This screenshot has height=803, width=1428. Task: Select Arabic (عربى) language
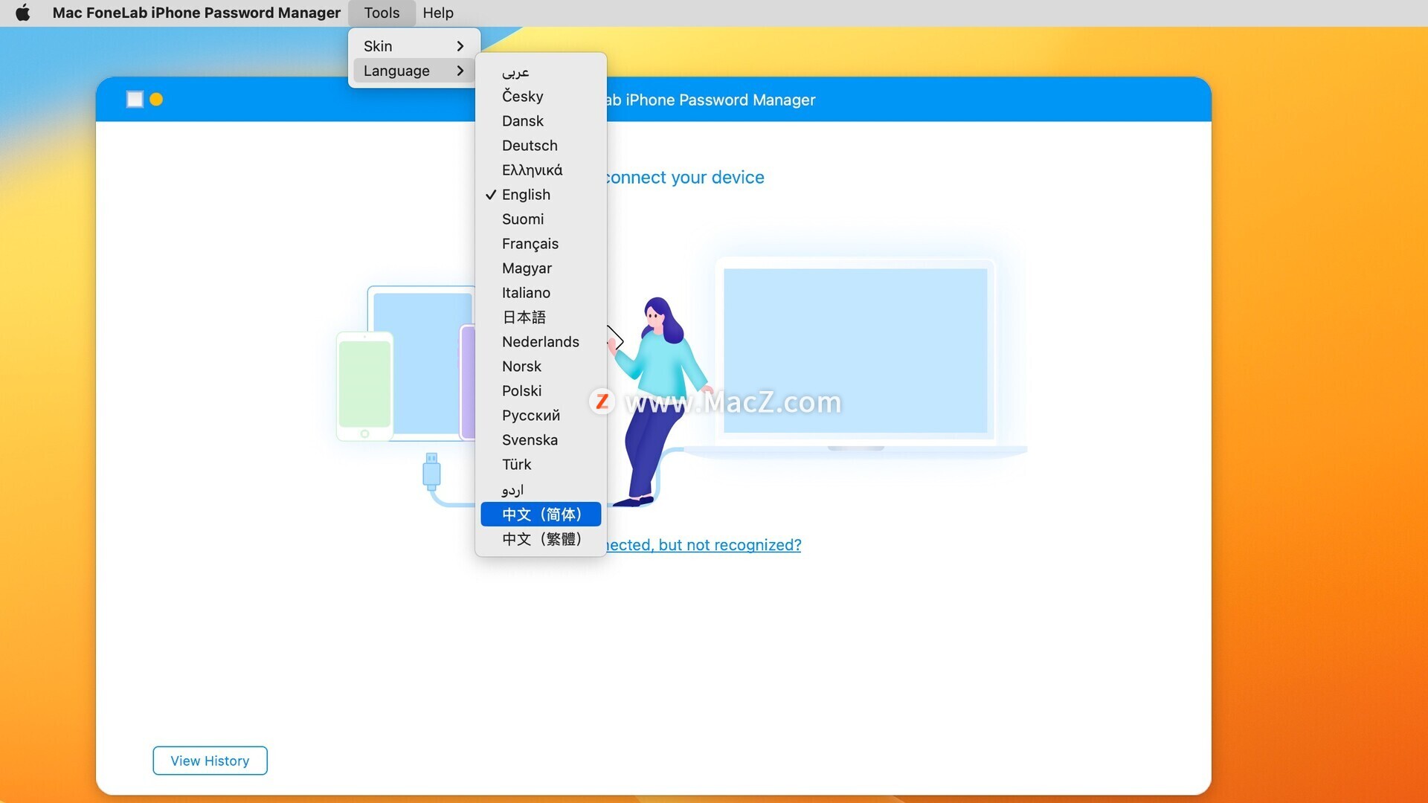click(541, 71)
